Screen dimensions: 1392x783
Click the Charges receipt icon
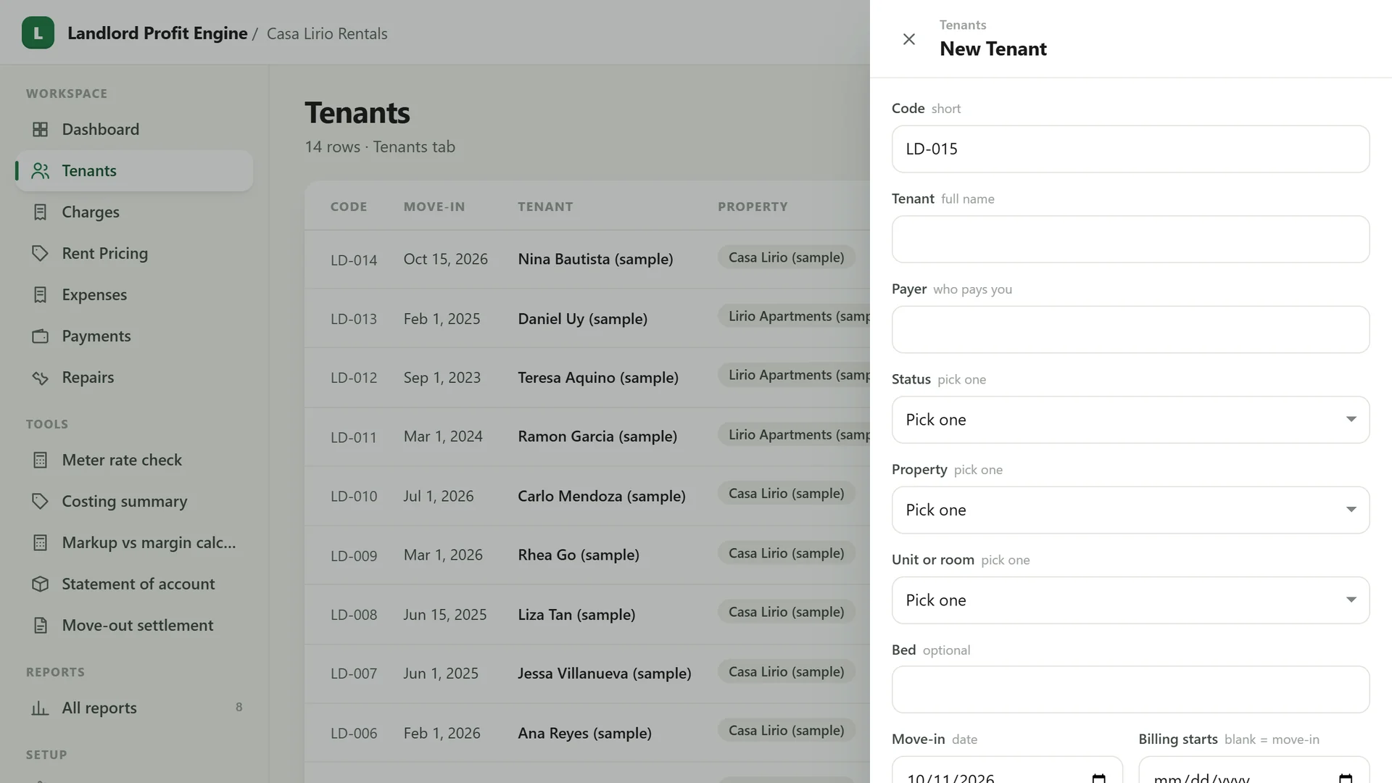point(41,212)
